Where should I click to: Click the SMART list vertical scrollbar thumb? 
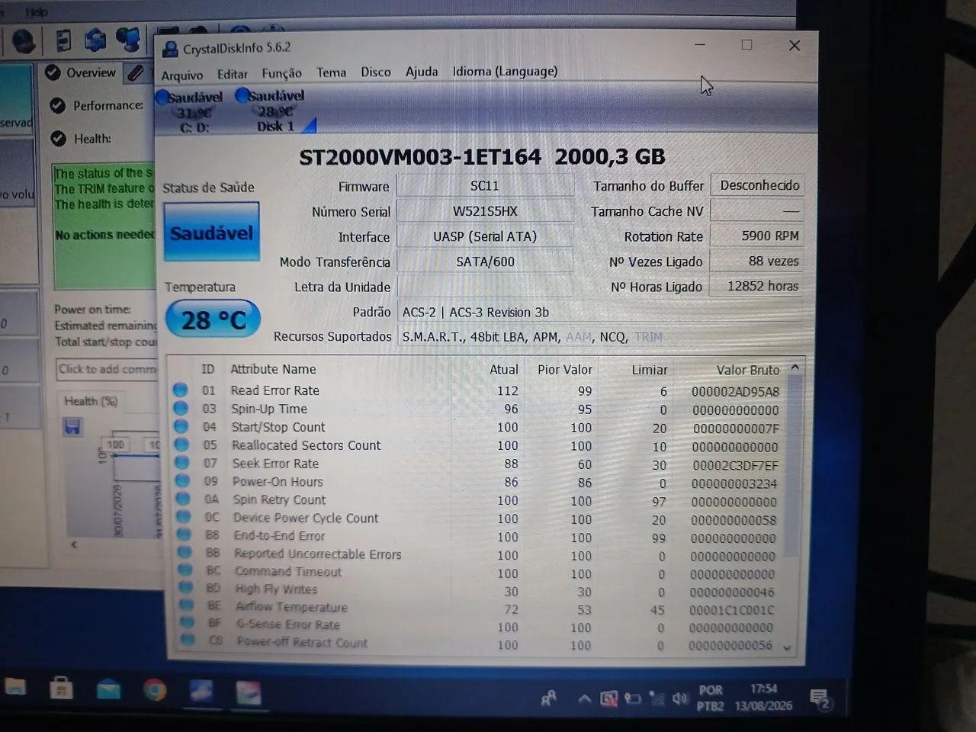tap(793, 465)
